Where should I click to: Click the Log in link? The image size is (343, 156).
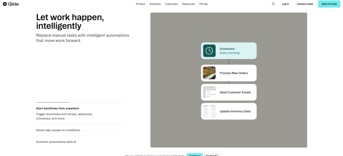tap(285, 4)
